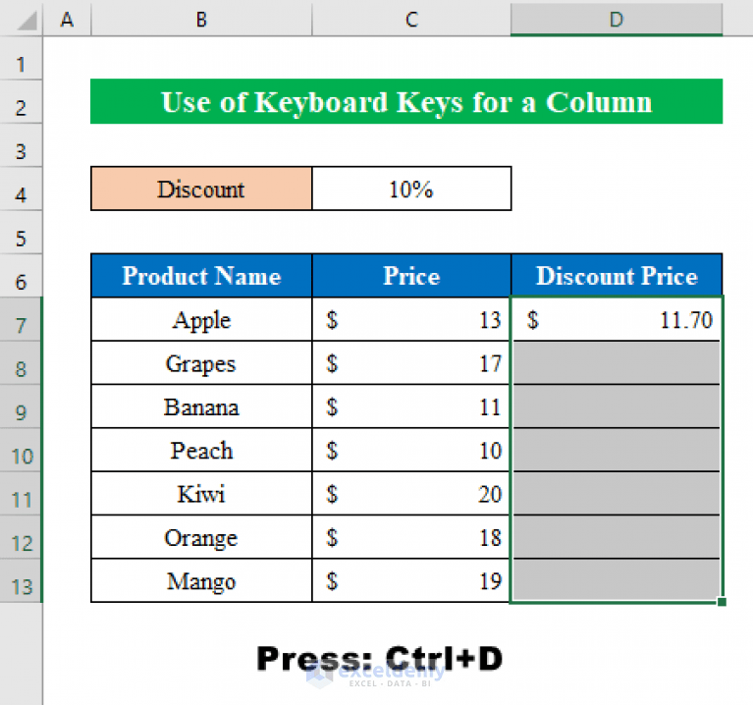Select the 'Apple' cell

click(x=201, y=319)
